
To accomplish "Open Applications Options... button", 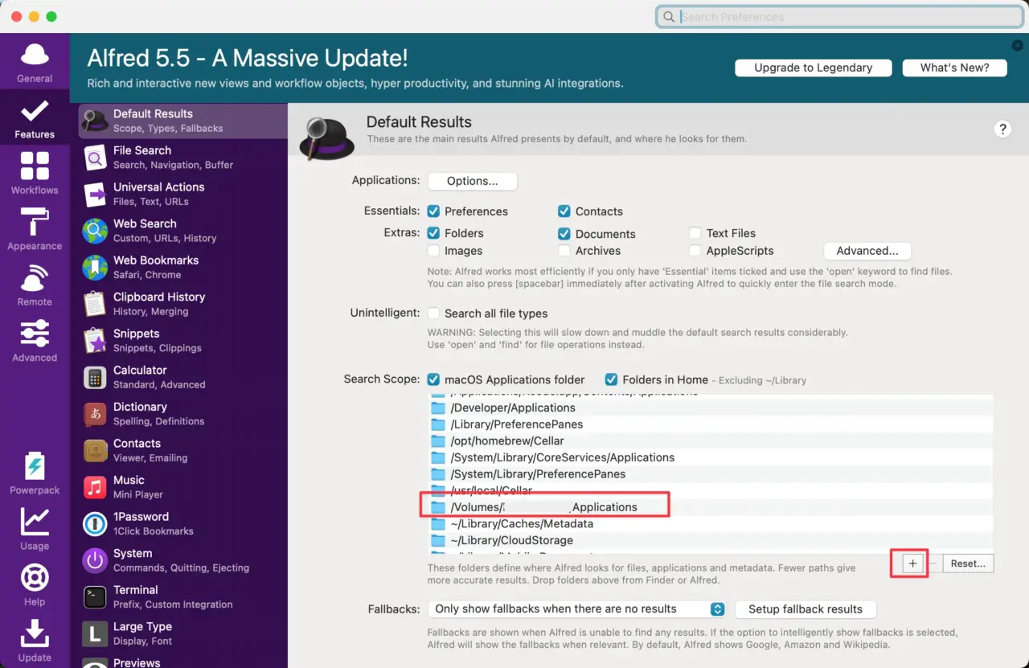I will click(472, 181).
